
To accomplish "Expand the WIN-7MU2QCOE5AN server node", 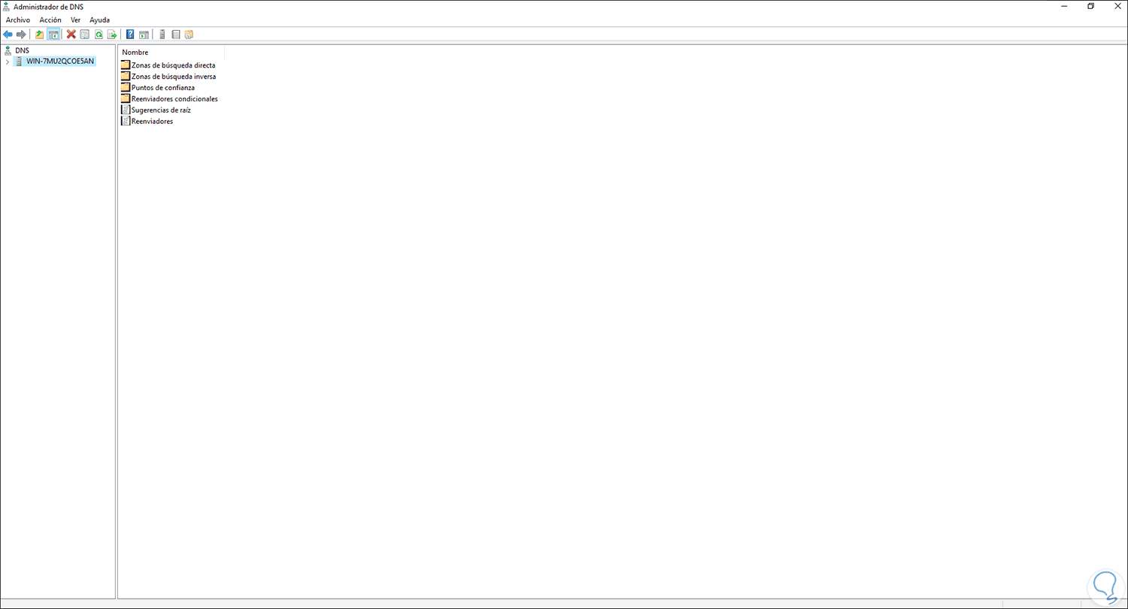I will click(7, 62).
